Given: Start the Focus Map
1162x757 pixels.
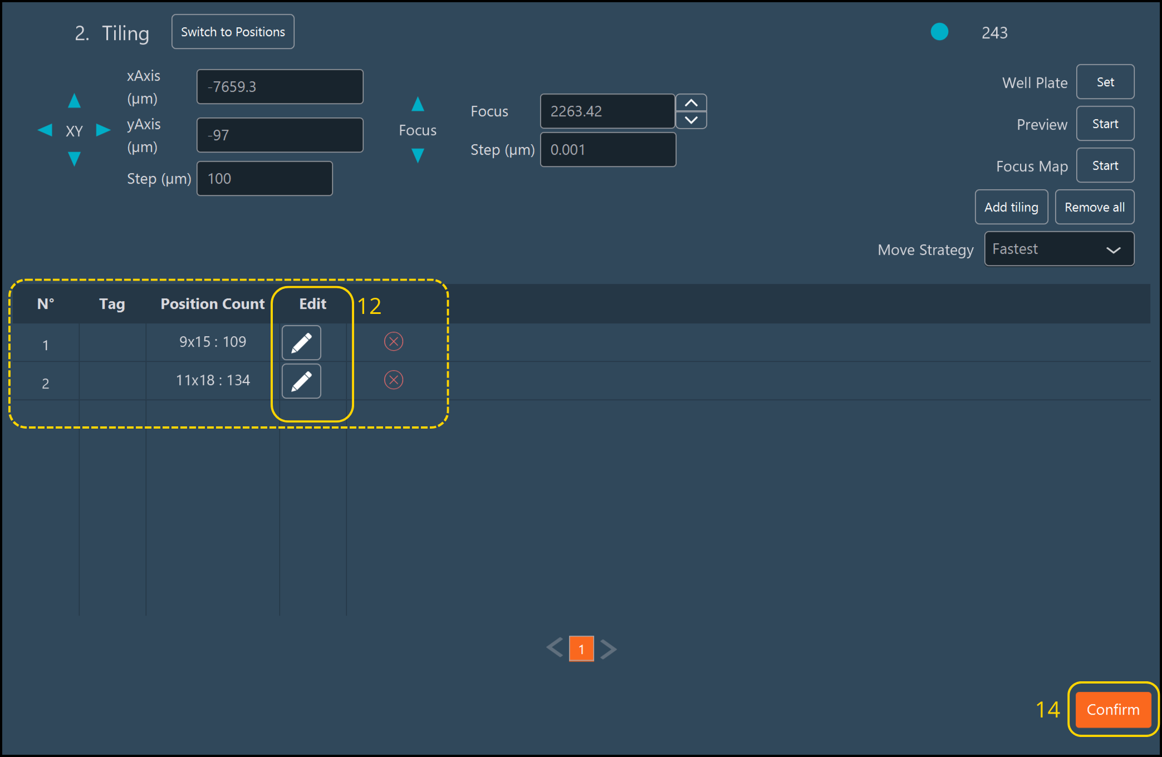Looking at the screenshot, I should [x=1105, y=165].
